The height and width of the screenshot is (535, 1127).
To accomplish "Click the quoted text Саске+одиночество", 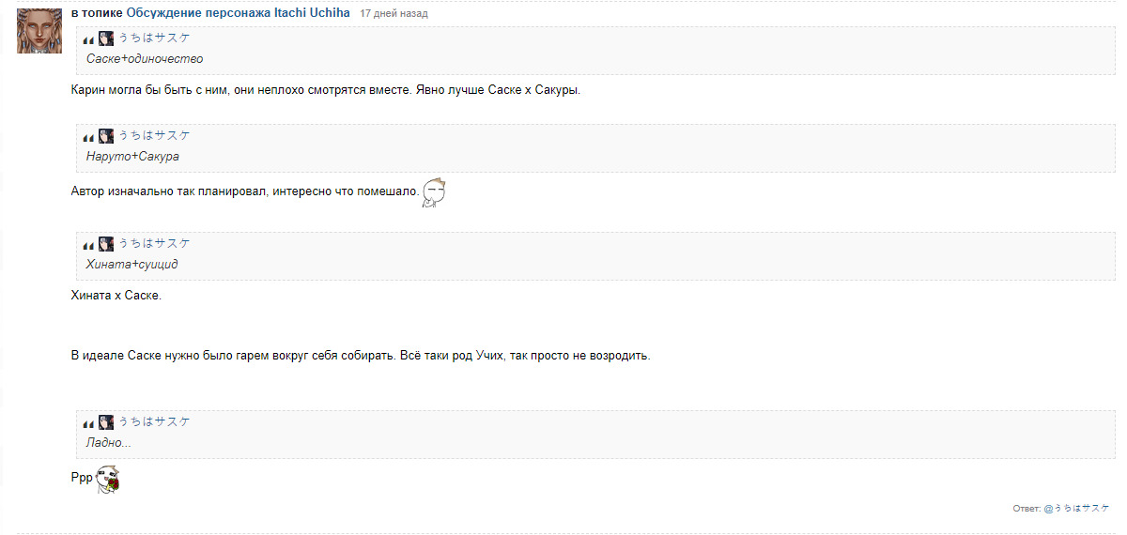I will pos(145,59).
